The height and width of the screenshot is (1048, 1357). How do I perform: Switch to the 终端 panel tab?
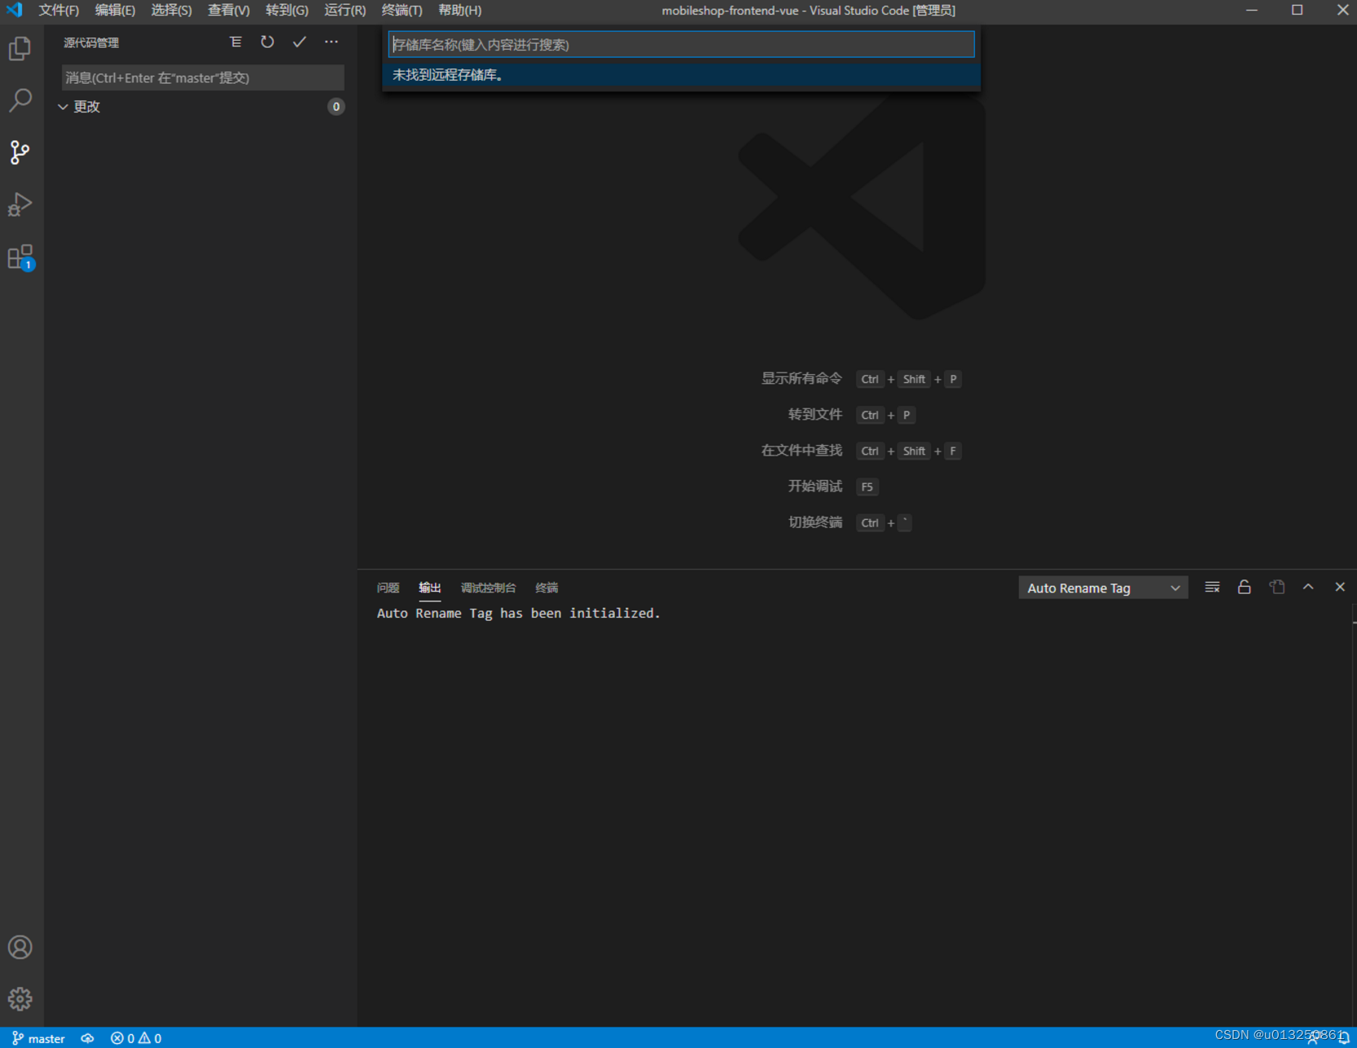point(547,588)
